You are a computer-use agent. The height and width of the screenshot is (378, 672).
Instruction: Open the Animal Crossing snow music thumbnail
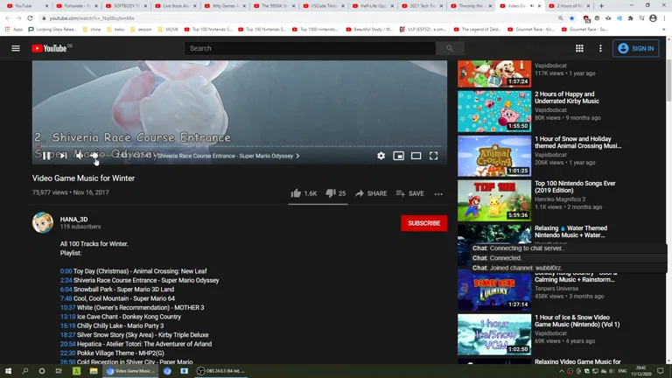point(493,156)
